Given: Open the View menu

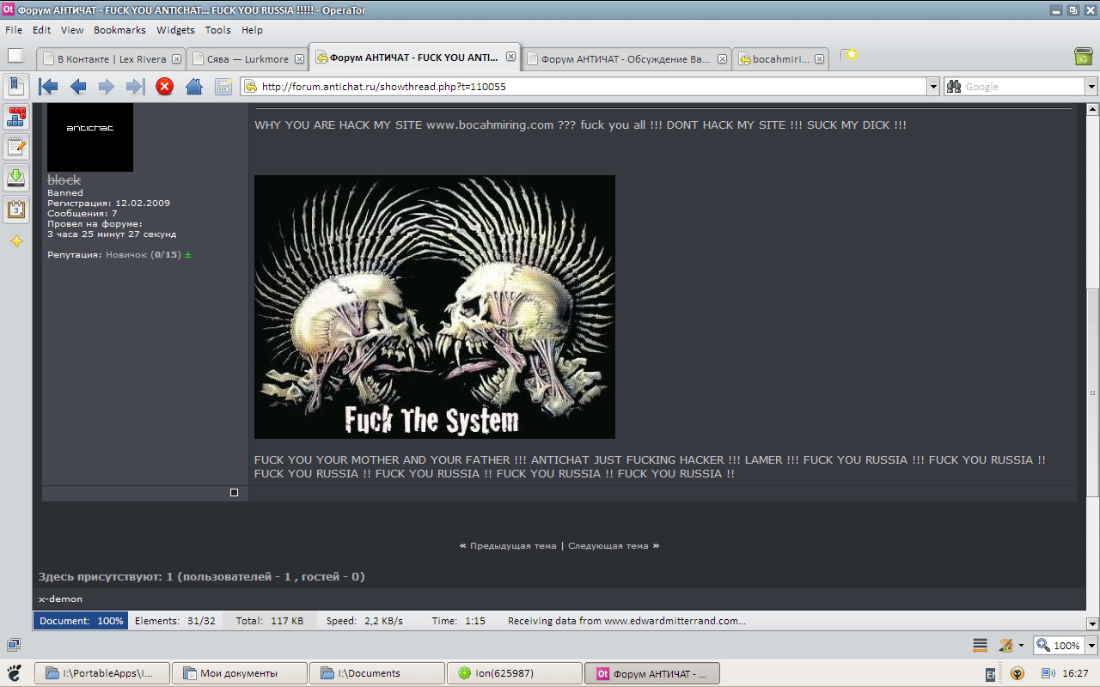Looking at the screenshot, I should click(72, 30).
